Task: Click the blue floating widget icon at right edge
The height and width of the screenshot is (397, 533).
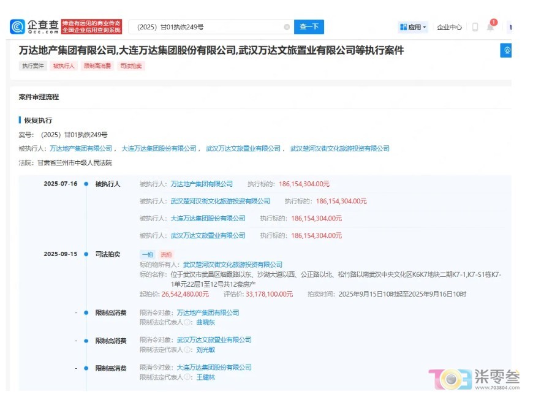Action: [x=506, y=50]
